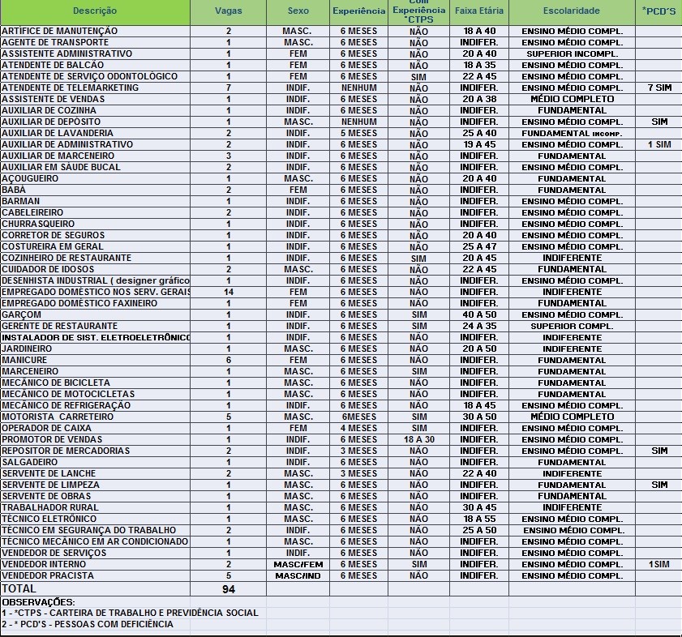Select the 5 MESES experience cell
This screenshot has height=637, width=682.
point(358,133)
